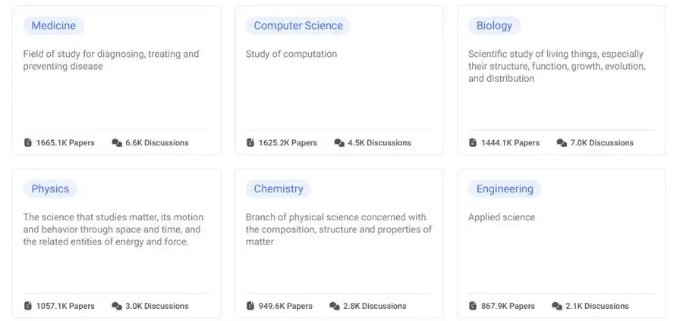The height and width of the screenshot is (321, 683).
Task: Click the discussions chat icon in Engineering card
Action: (557, 306)
